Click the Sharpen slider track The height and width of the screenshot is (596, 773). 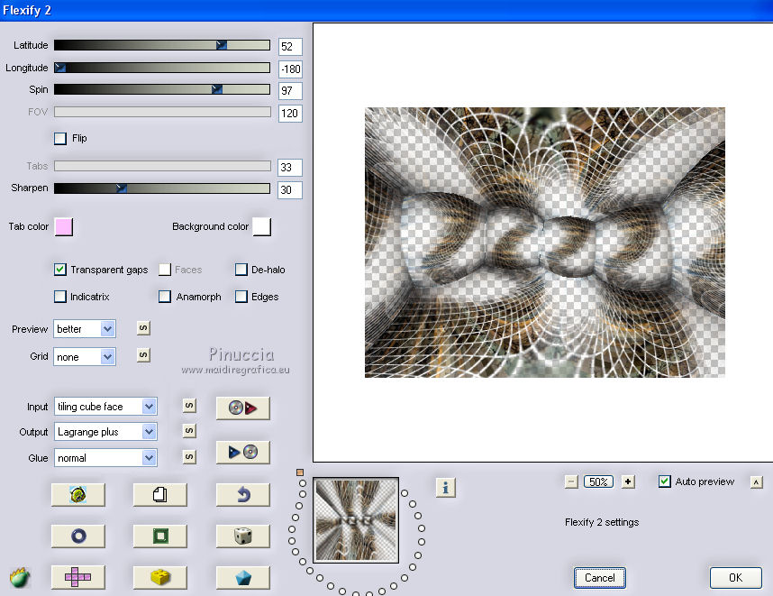pyautogui.click(x=162, y=188)
